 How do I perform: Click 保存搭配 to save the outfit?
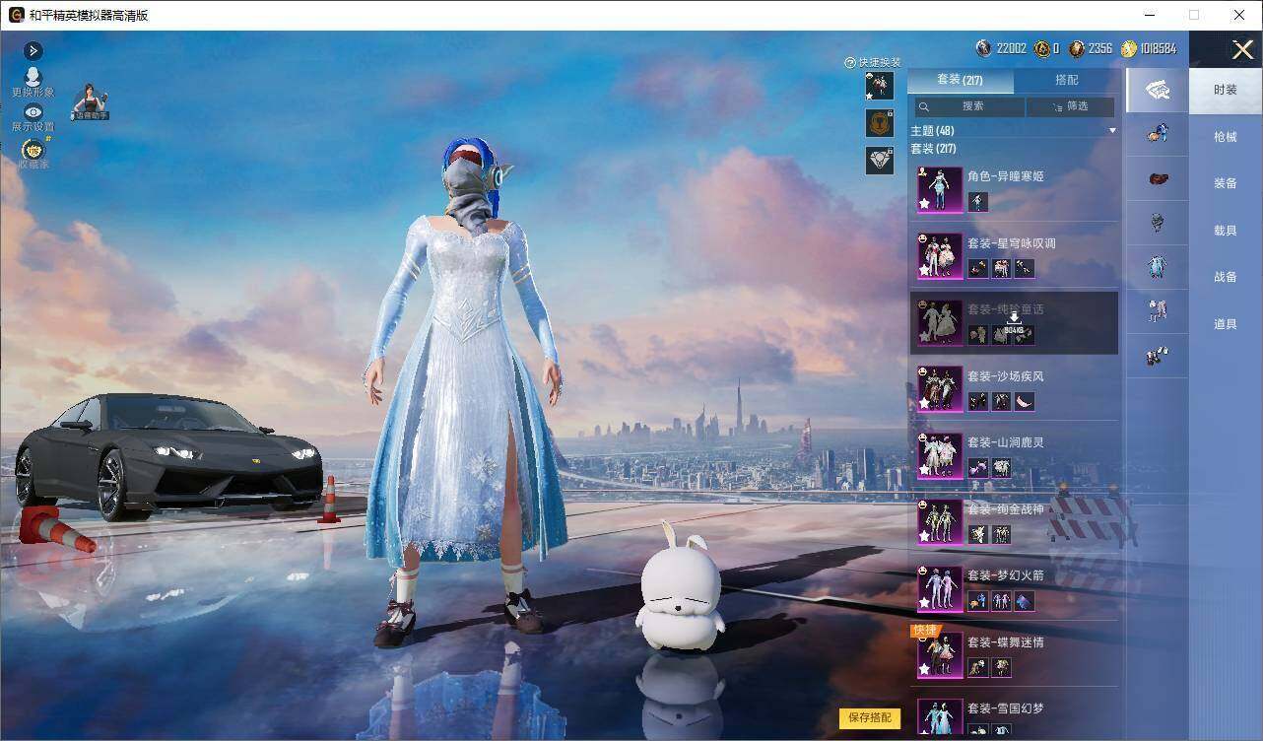pos(870,717)
